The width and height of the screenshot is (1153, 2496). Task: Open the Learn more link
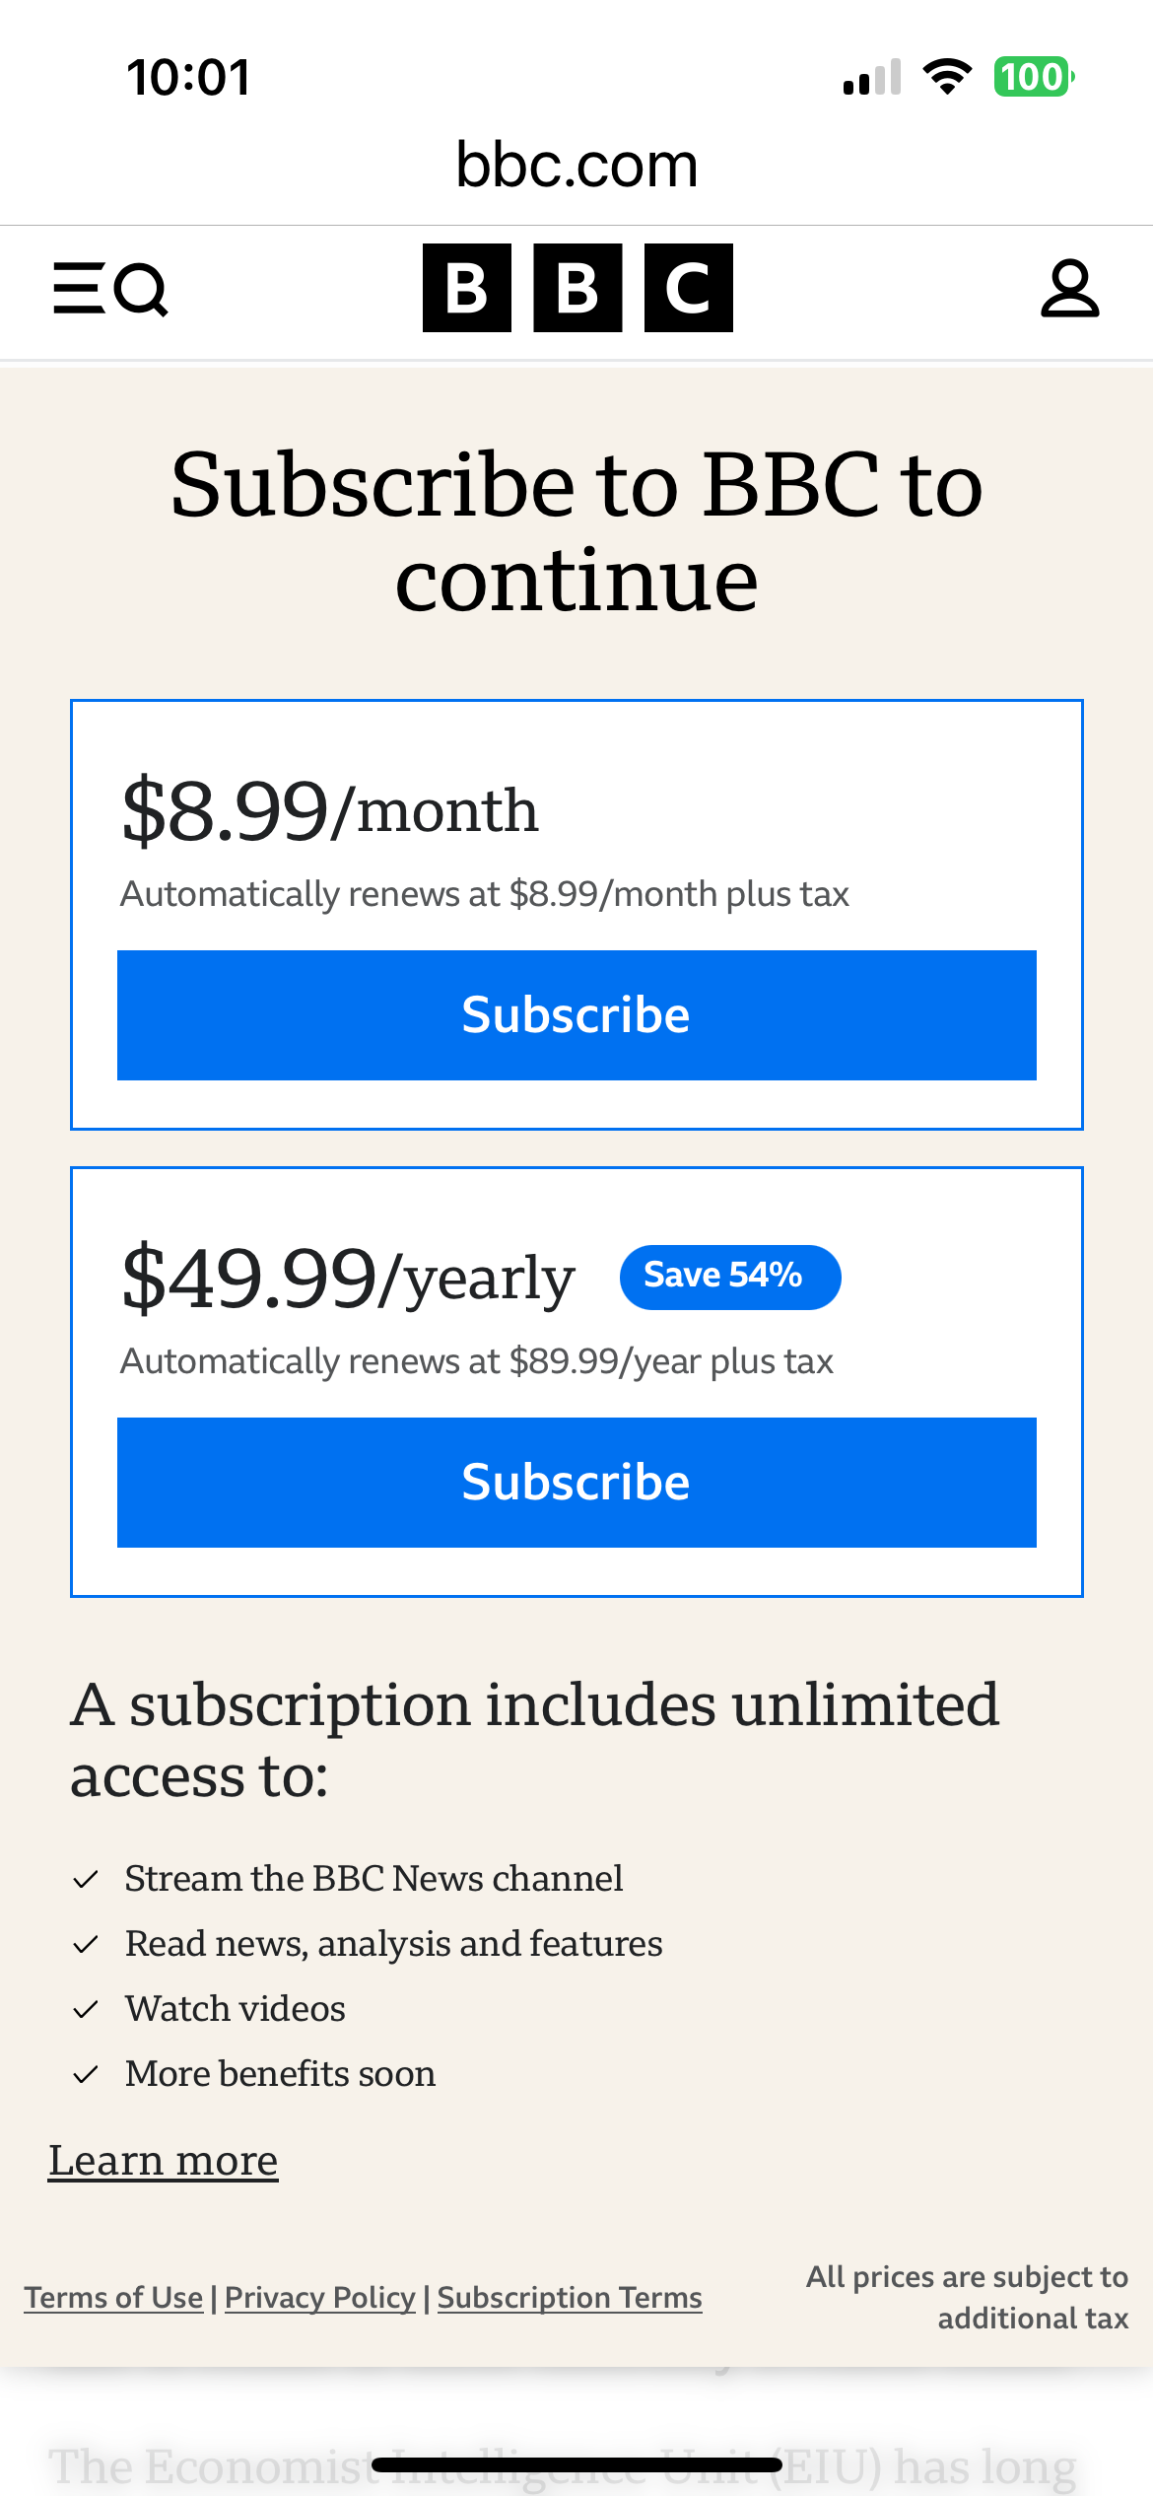[x=164, y=2161]
